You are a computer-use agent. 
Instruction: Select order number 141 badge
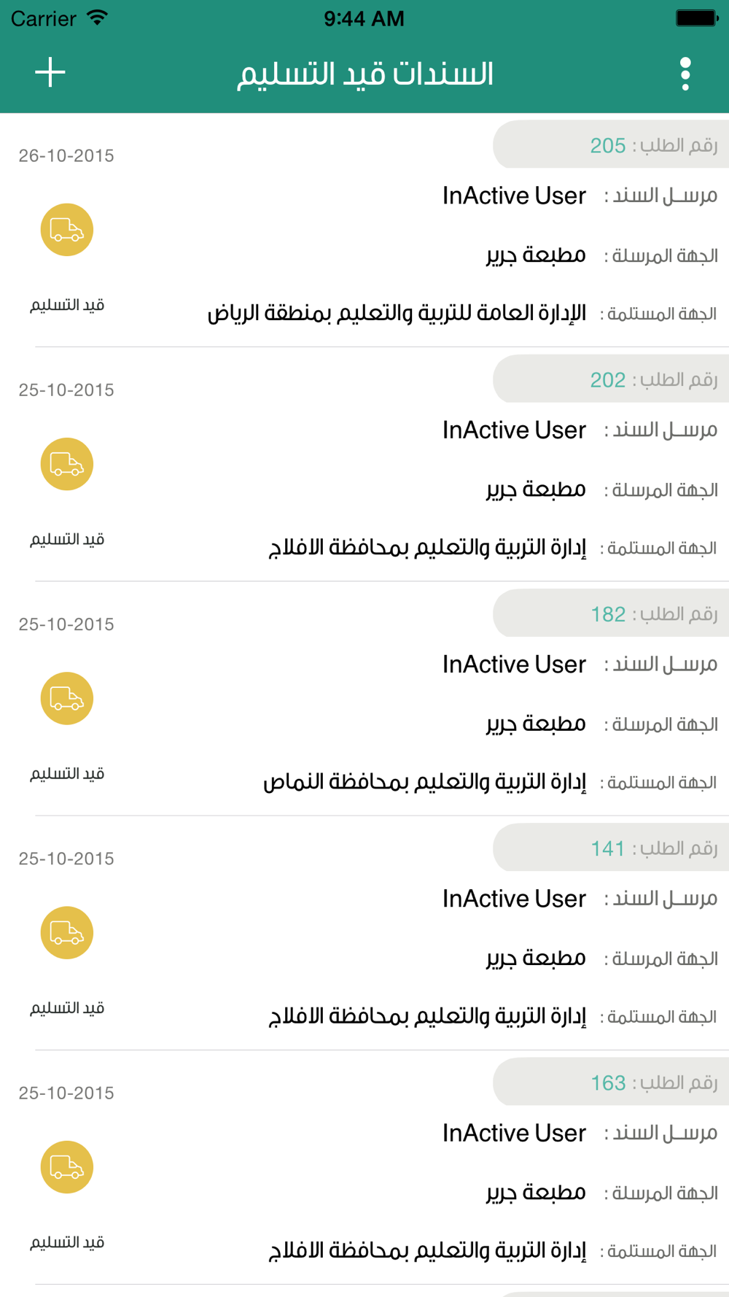[611, 848]
